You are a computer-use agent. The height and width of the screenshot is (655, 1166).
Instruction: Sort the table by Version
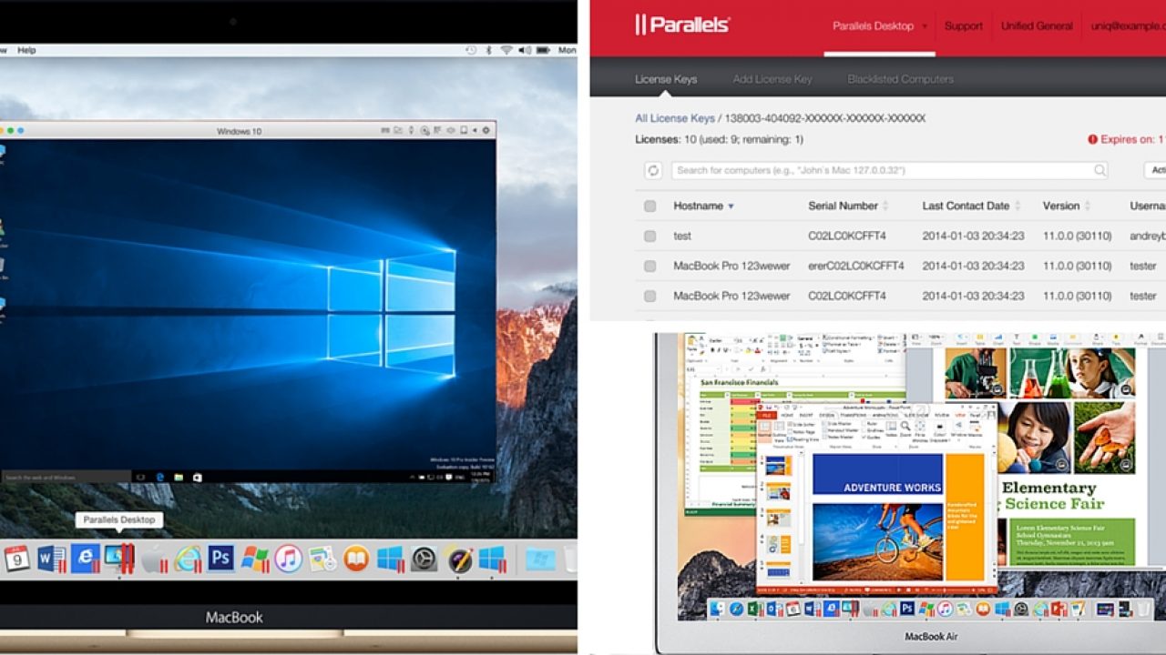click(1067, 206)
